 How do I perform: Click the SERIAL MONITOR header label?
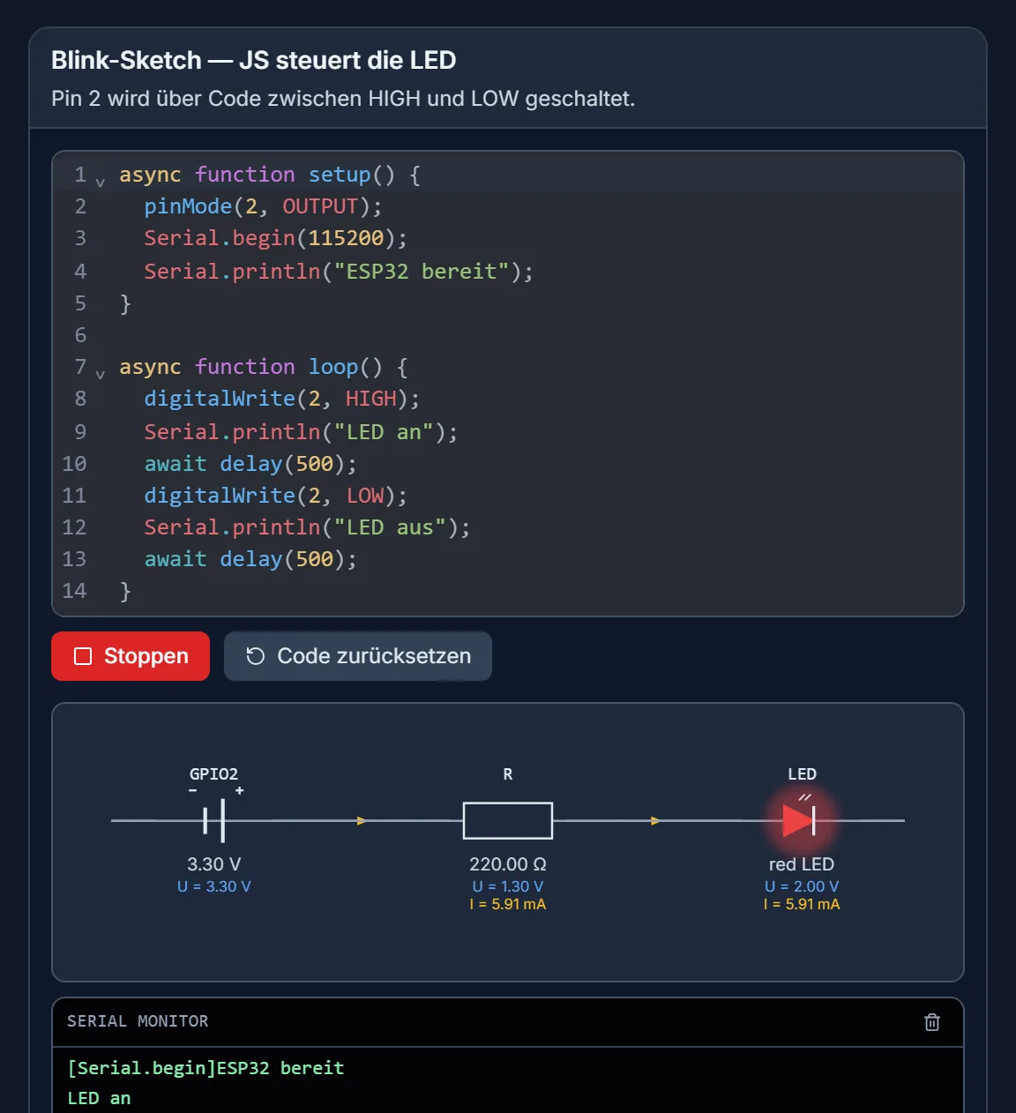click(138, 1021)
